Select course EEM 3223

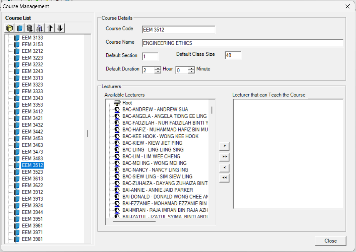click(33, 58)
